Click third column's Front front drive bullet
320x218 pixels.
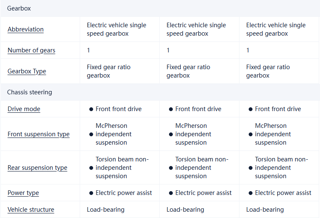click(x=250, y=109)
